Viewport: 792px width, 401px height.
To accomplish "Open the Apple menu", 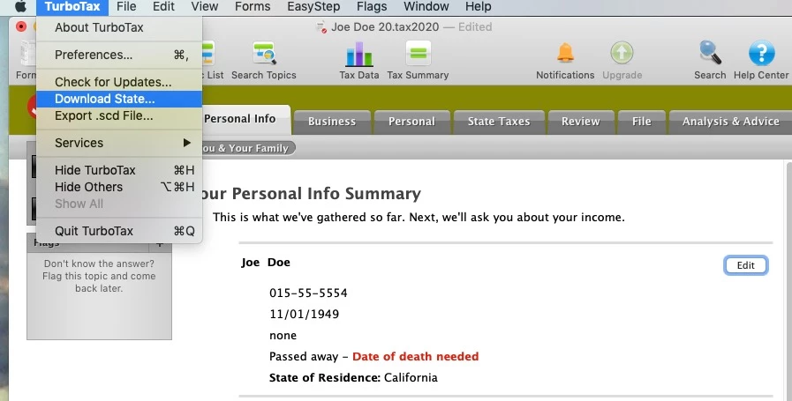I will pos(19,6).
